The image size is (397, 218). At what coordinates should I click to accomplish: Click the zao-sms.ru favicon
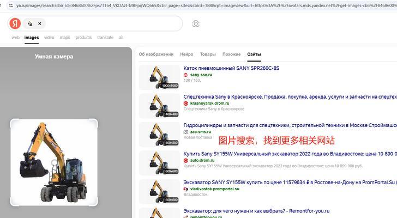coord(185,132)
